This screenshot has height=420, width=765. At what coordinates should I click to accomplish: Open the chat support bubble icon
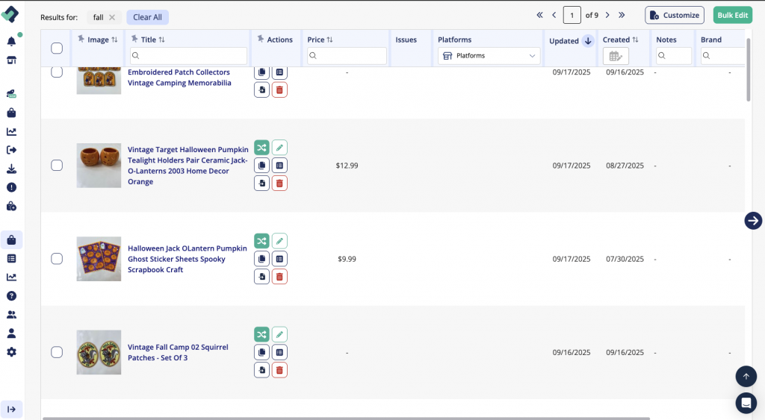click(746, 403)
